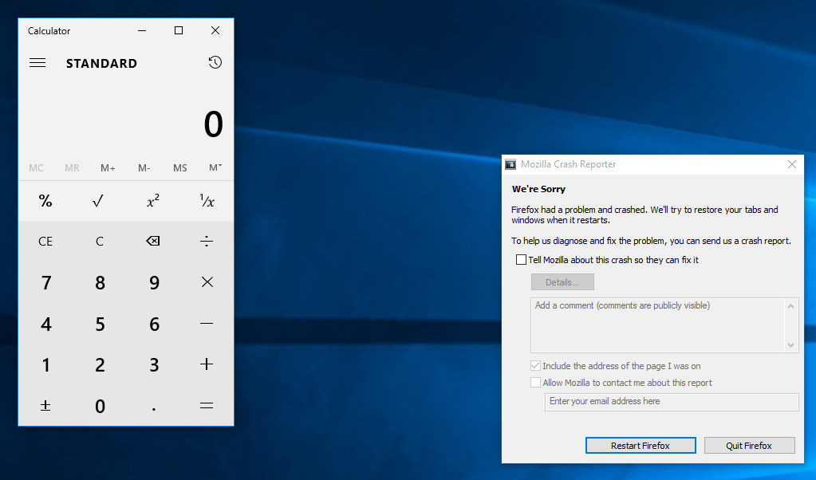Click the MR memory recall button
Screen dimensions: 816x480
click(x=72, y=168)
